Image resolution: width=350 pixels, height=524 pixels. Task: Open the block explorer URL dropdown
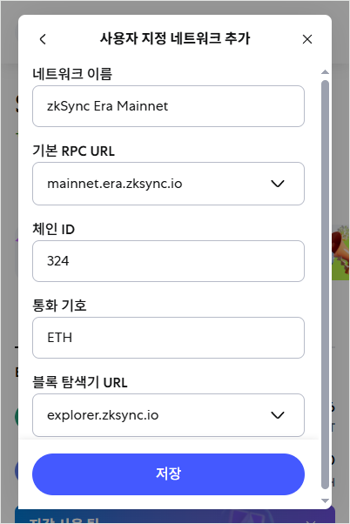click(168, 415)
